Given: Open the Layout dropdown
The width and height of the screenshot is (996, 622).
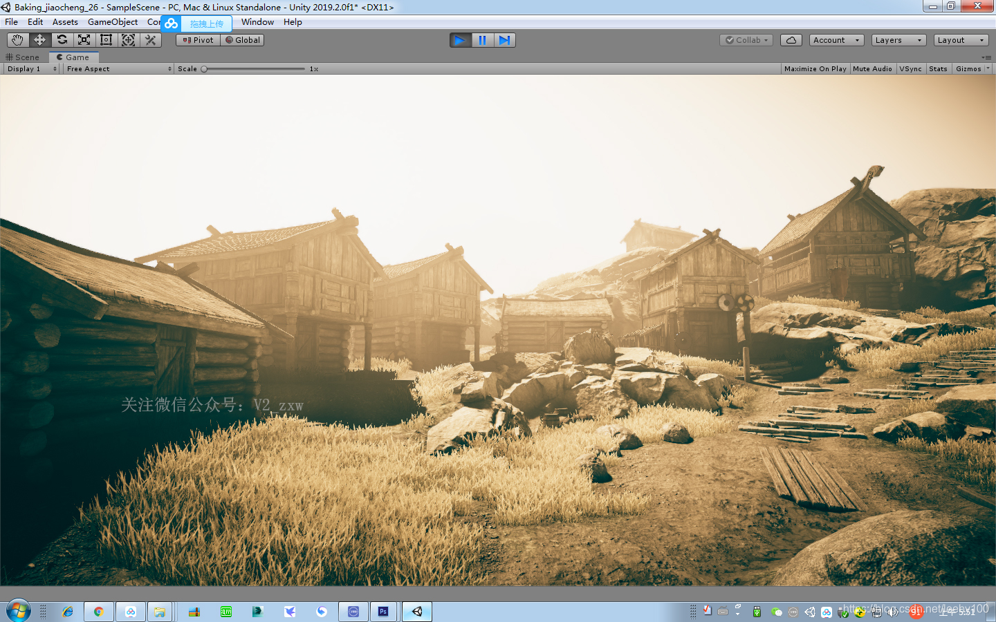Looking at the screenshot, I should pyautogui.click(x=961, y=40).
